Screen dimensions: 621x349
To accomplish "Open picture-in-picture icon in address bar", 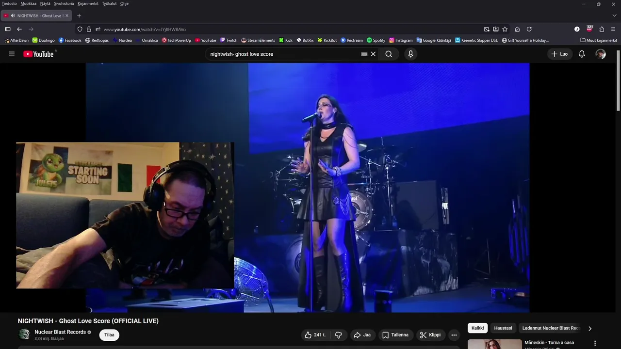I will [x=487, y=29].
